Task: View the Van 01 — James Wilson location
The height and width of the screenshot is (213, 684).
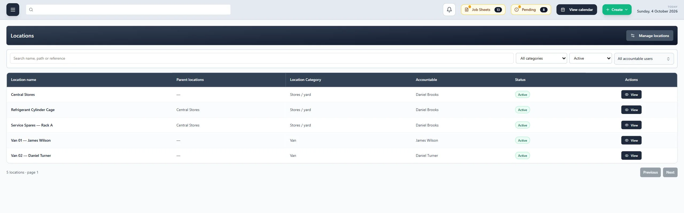Action: coord(631,140)
